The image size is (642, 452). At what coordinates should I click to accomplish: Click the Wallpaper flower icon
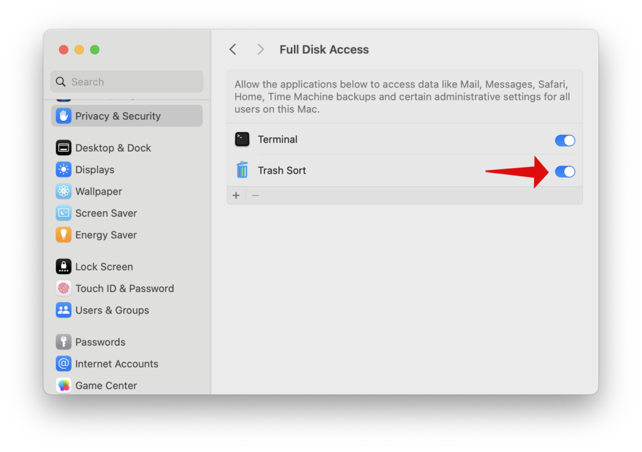coord(63,191)
